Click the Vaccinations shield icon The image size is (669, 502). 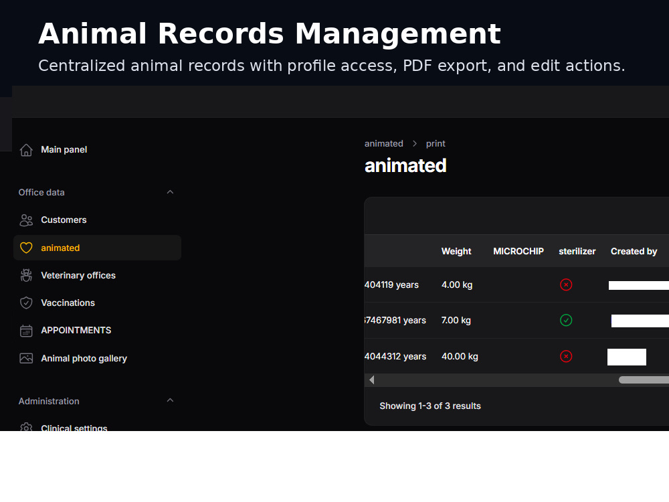[26, 303]
